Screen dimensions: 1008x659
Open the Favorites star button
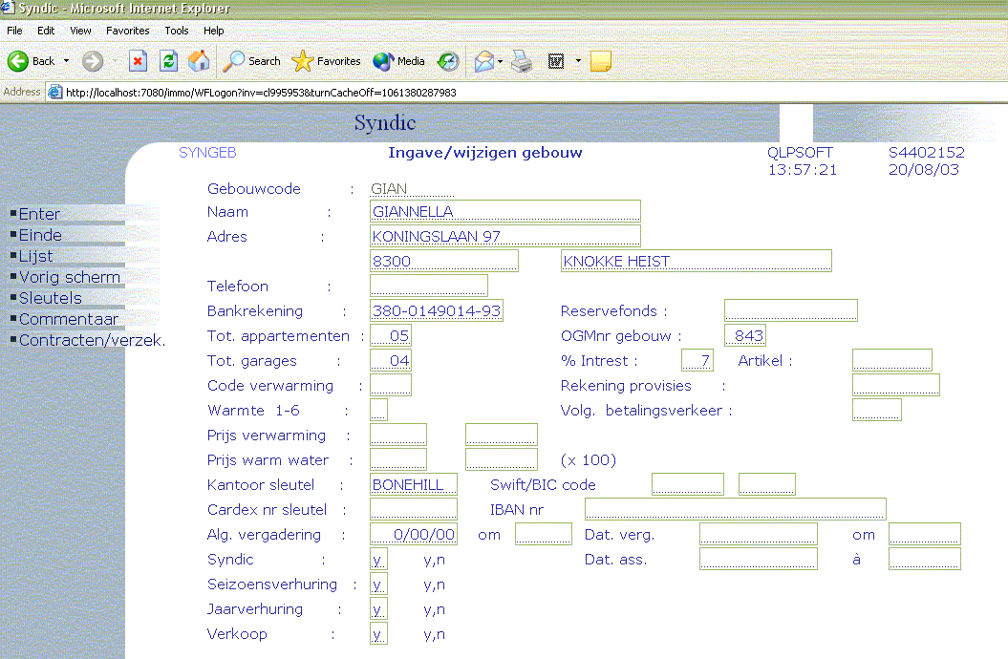(326, 61)
